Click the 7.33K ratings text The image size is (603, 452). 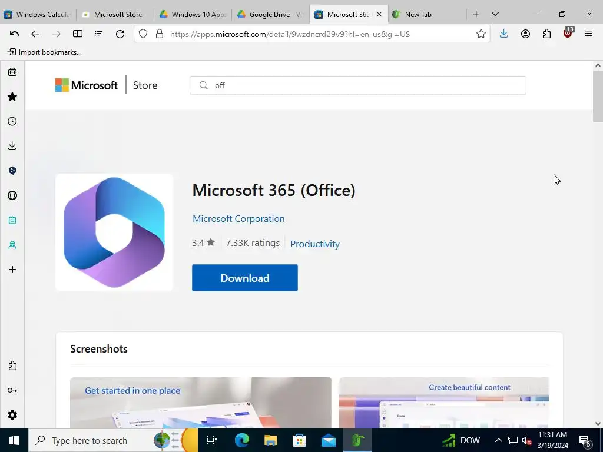(253, 243)
